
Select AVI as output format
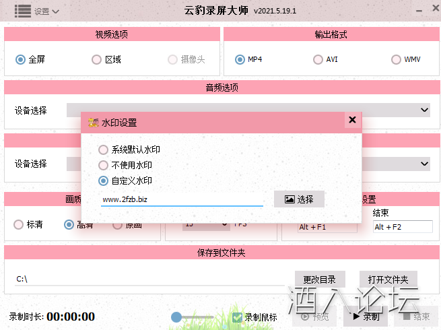click(318, 59)
